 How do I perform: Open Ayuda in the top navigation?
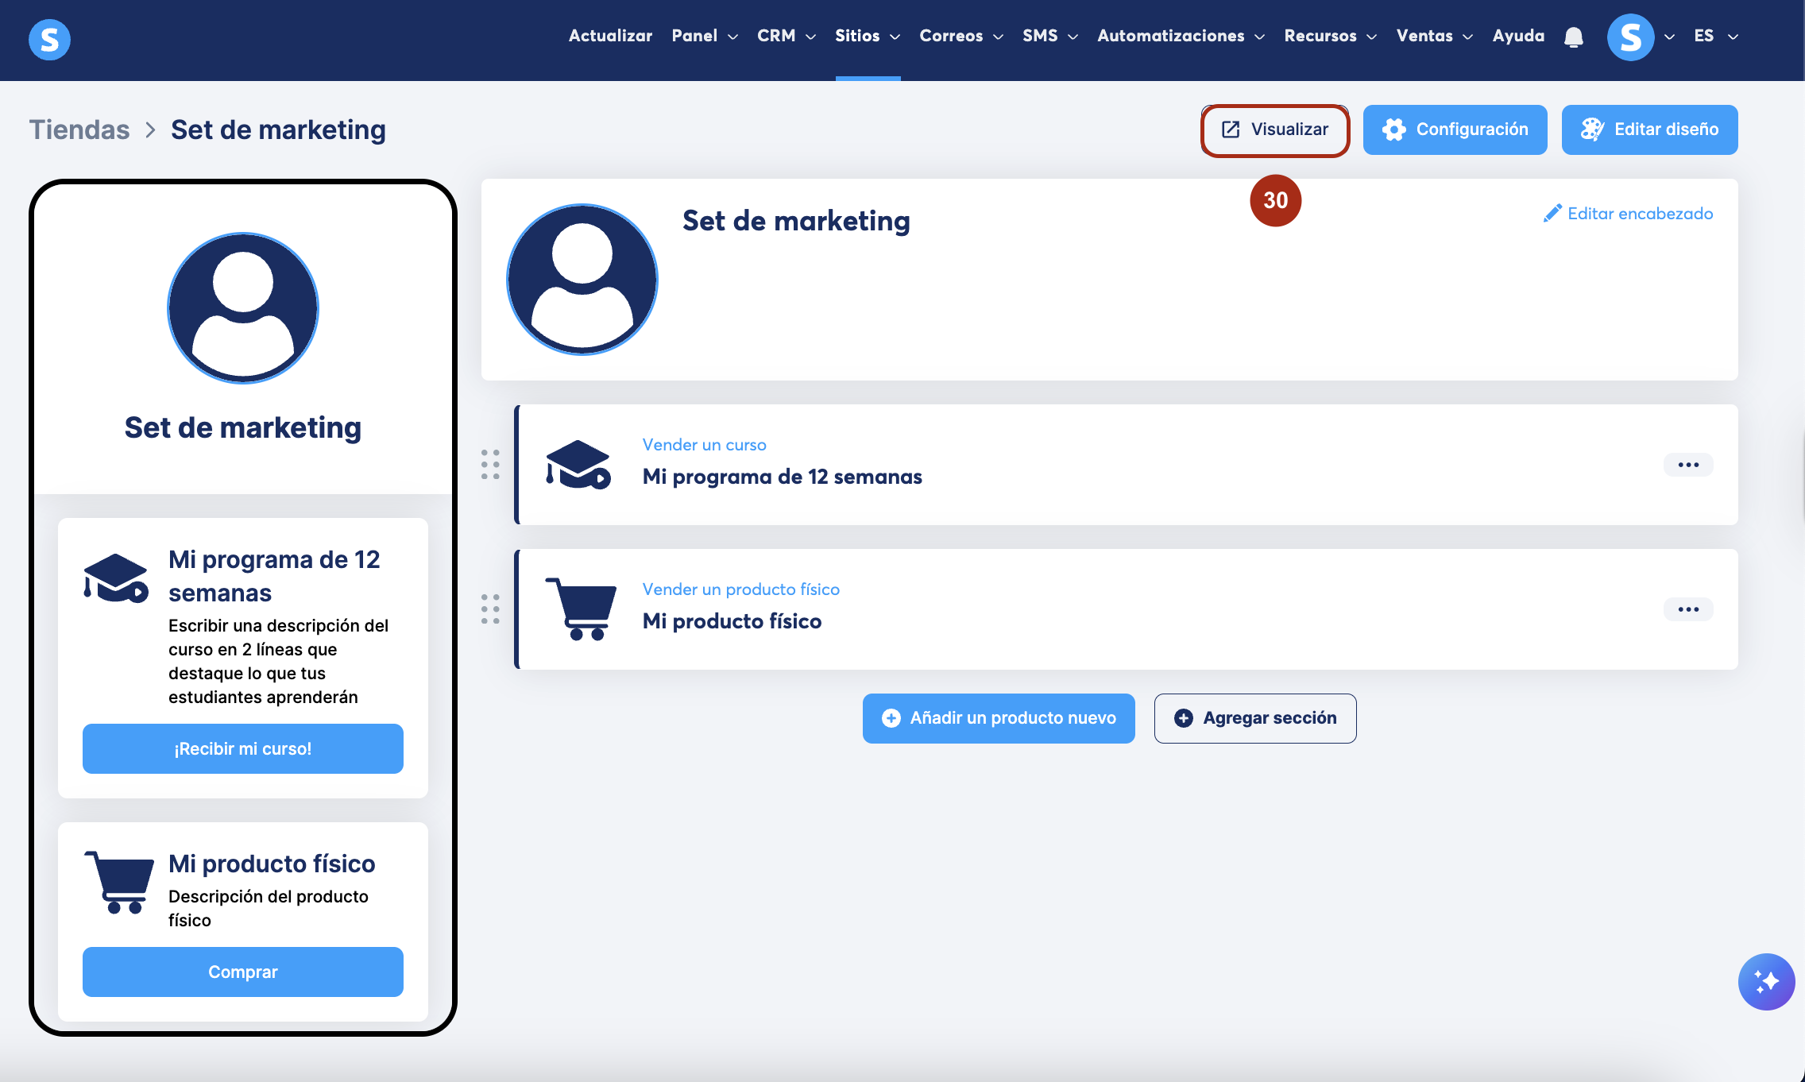coord(1517,36)
